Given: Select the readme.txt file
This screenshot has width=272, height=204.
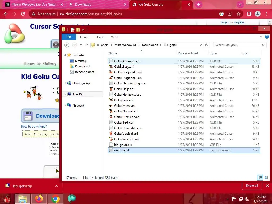Looking at the screenshot, I should 184,150.
